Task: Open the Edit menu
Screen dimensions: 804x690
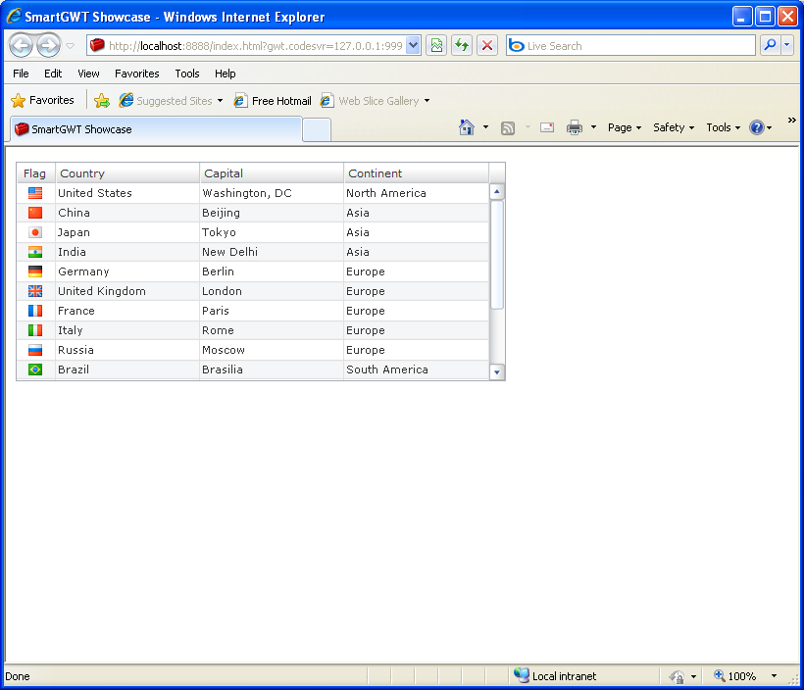Action: point(53,74)
